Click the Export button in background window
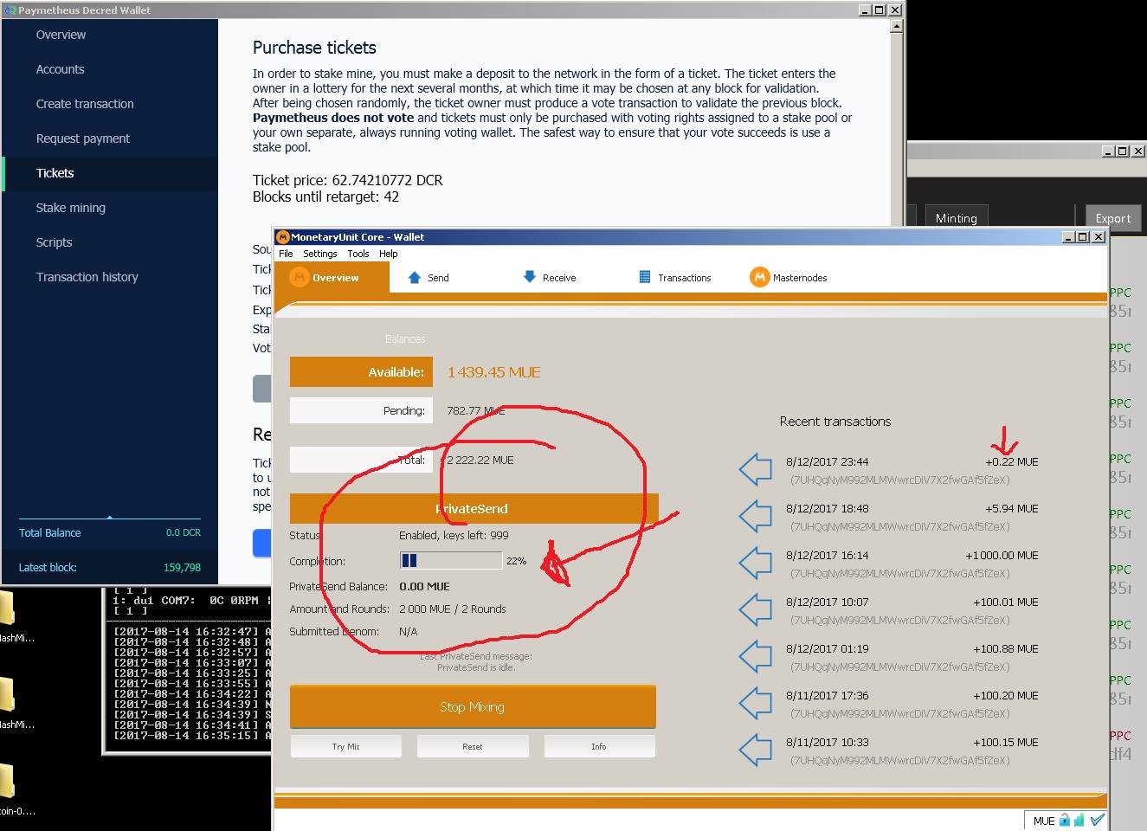 tap(1113, 218)
